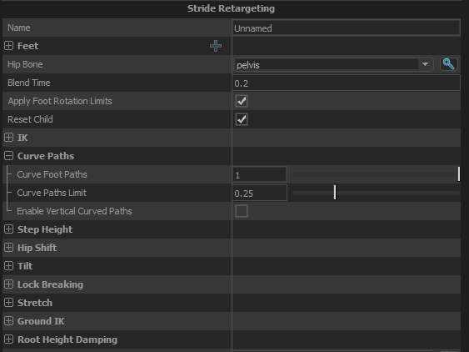
Task: Select the Curve Foot Paths label
Action: click(52, 174)
